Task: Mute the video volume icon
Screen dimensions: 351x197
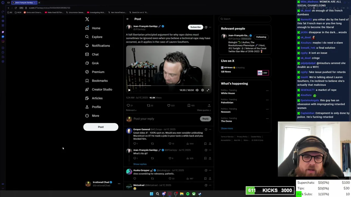Action: pos(197,90)
